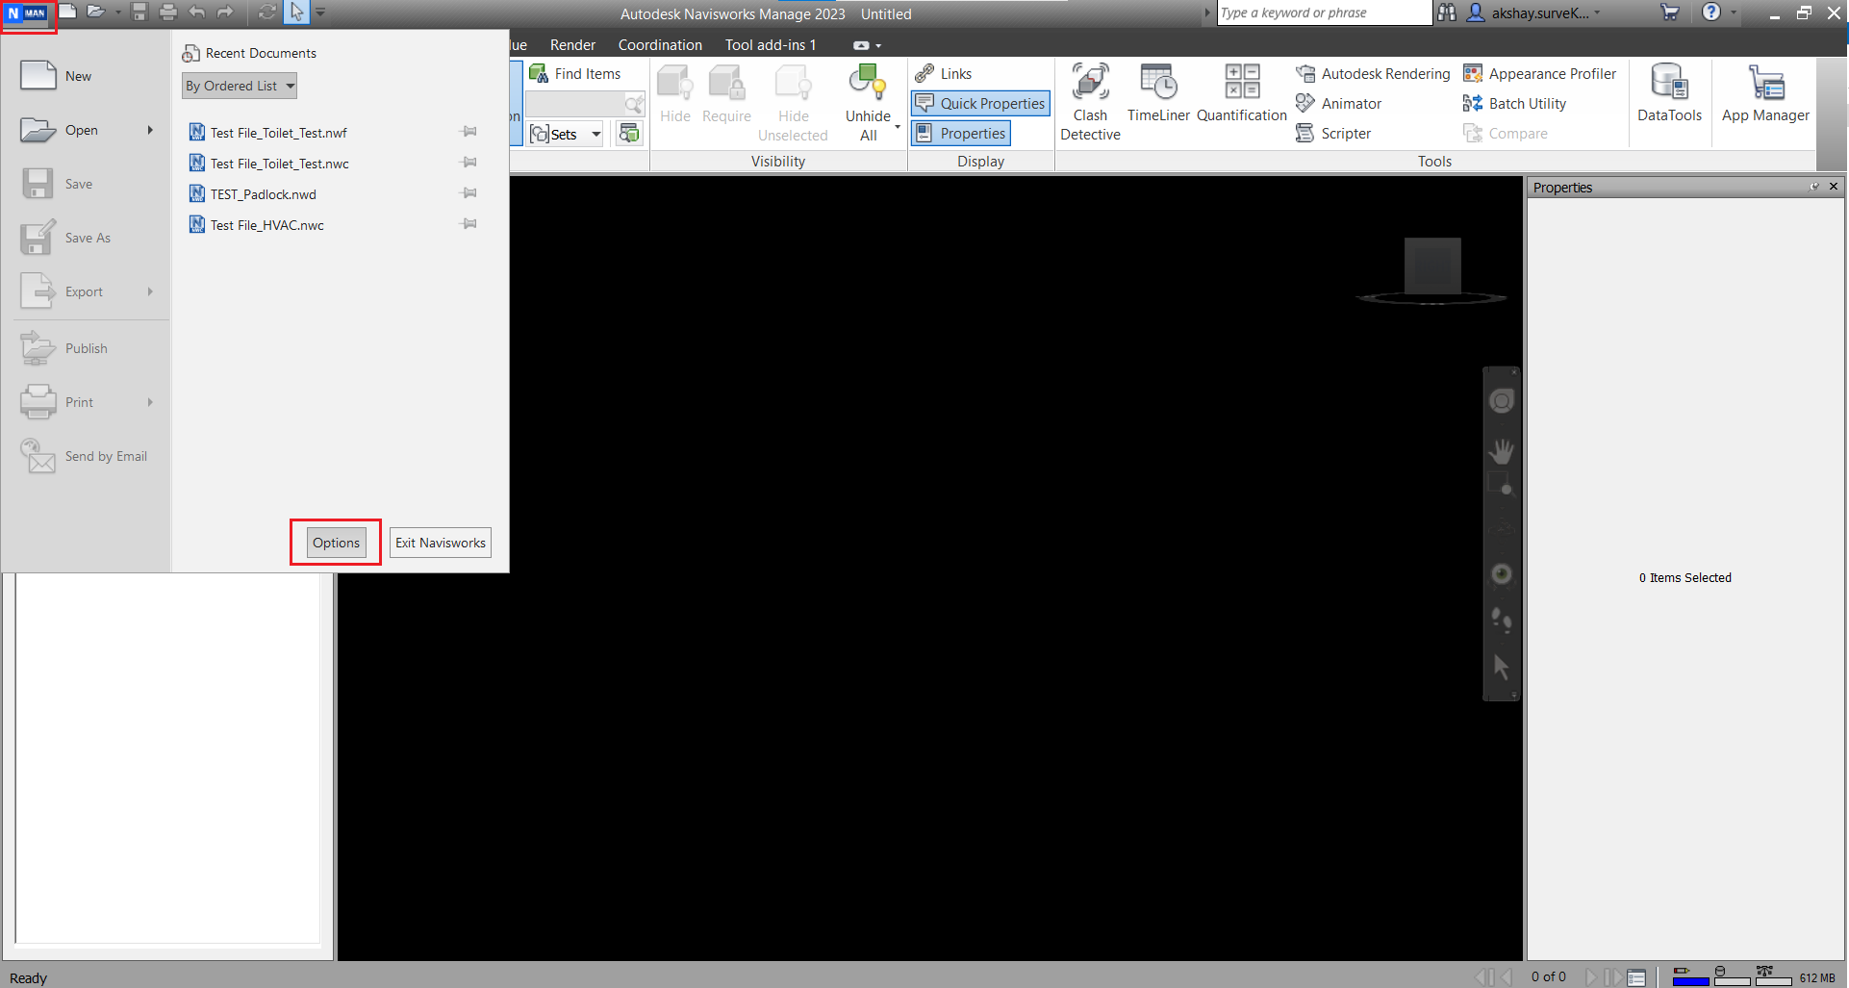Click the Redo arrow in quick access toolbar

(x=225, y=12)
